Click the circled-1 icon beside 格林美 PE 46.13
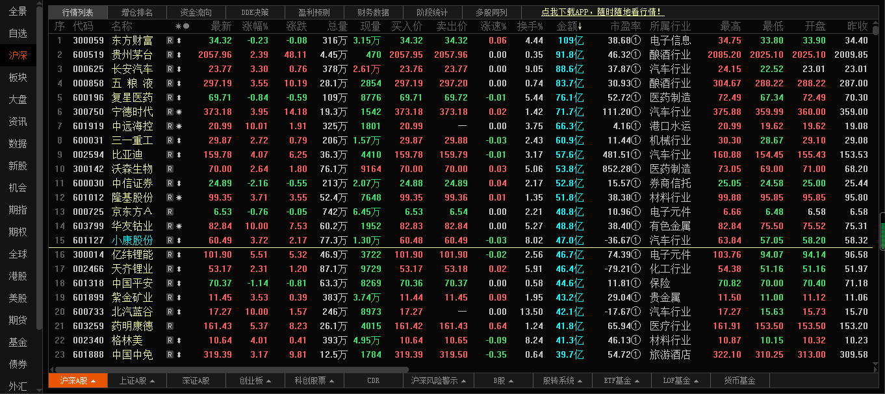The width and height of the screenshot is (885, 394). coord(636,340)
